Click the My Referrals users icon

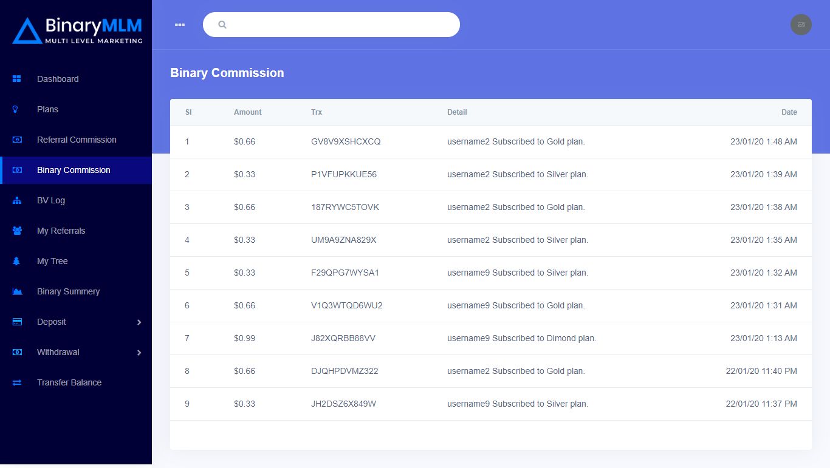coord(17,231)
